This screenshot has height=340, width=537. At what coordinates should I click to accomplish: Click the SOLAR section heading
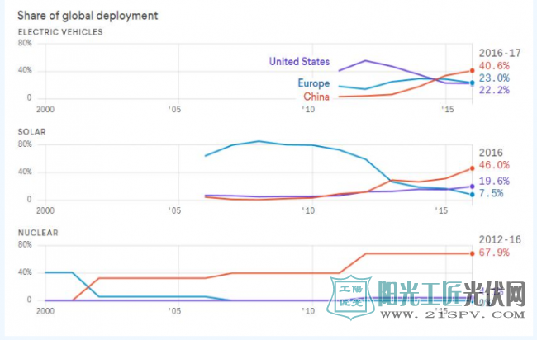[x=32, y=131]
